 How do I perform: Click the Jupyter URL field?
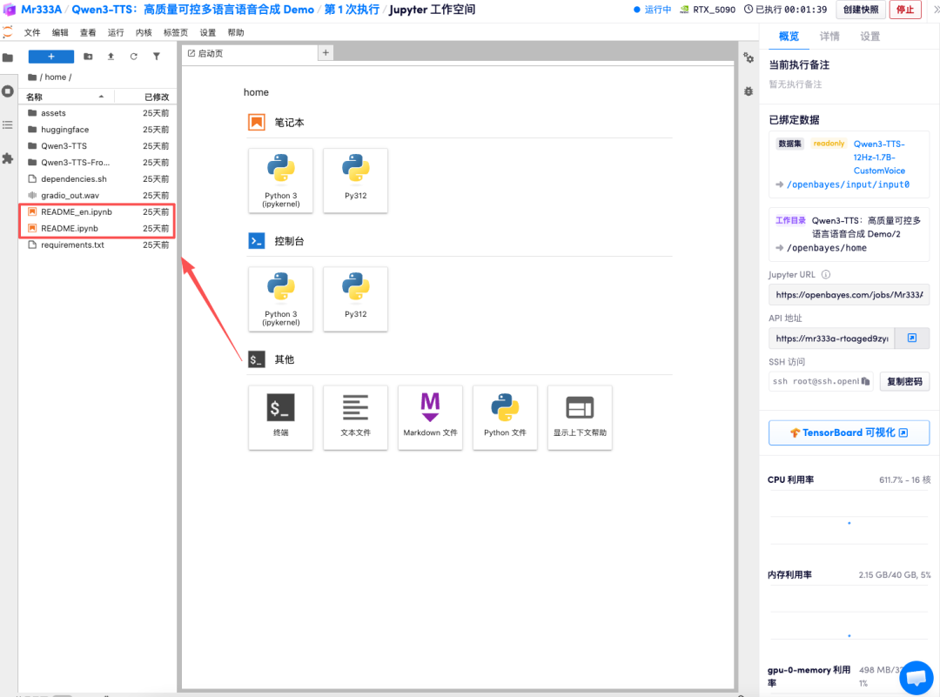(849, 295)
